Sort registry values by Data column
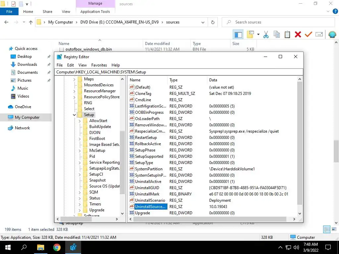 coord(213,80)
